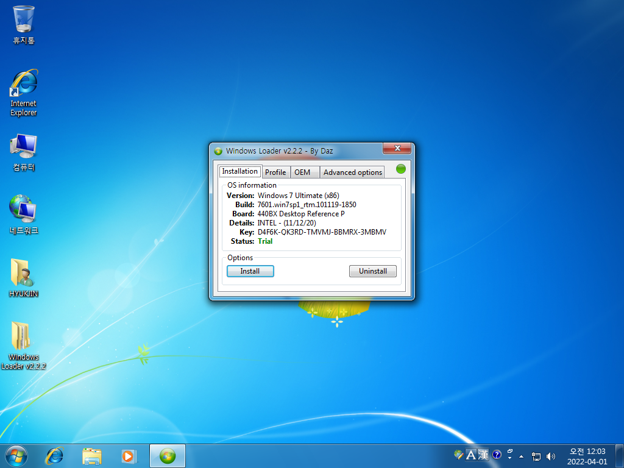This screenshot has width=624, height=468.
Task: Switch to the Profile tab
Action: click(276, 172)
